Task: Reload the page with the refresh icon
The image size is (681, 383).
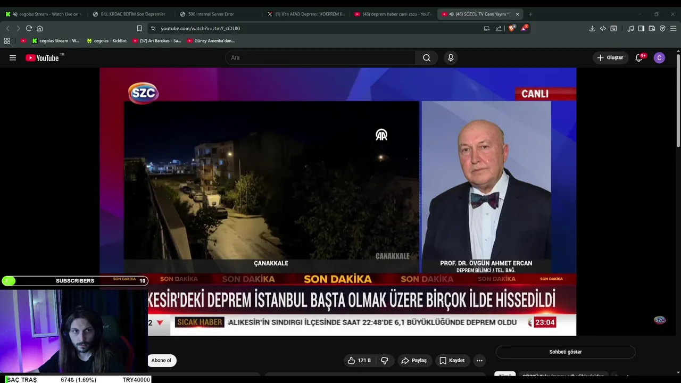Action: [x=29, y=28]
